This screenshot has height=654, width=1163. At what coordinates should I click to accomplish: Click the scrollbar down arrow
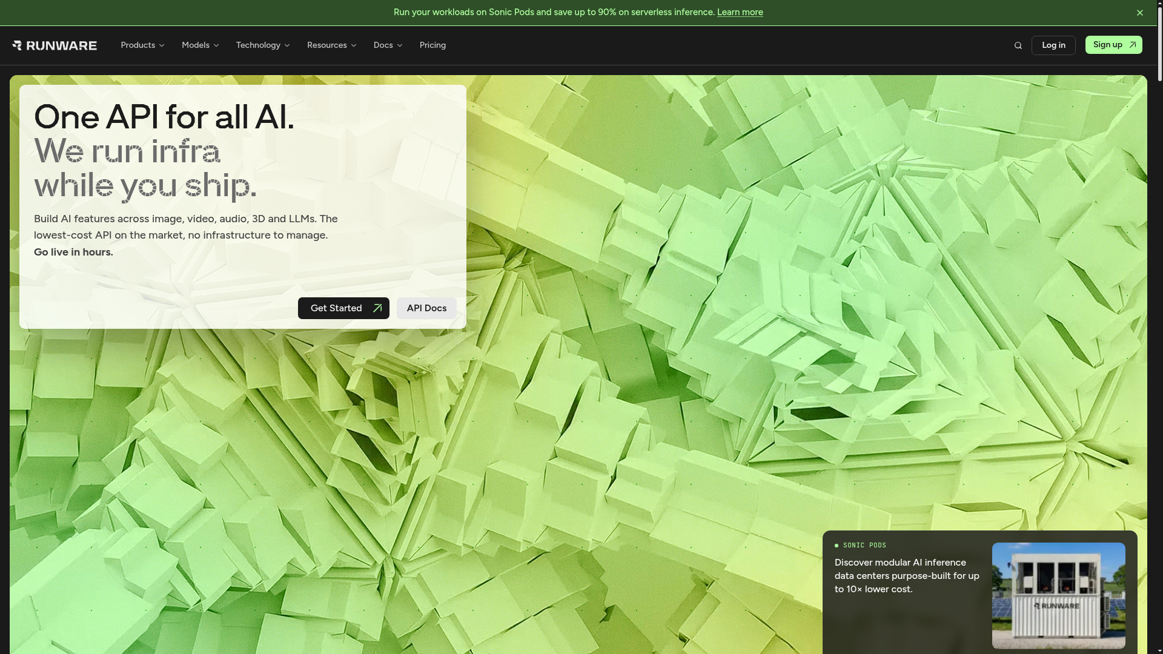tap(1159, 650)
